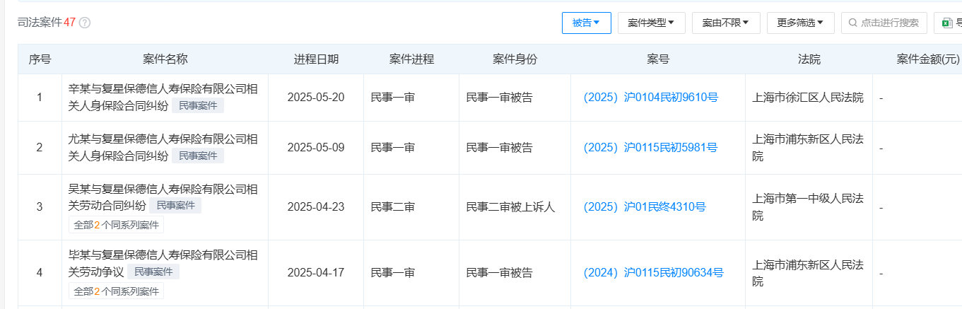The width and height of the screenshot is (962, 309).
Task: Click into the 点击进行搜索 search field
Action: (x=884, y=23)
